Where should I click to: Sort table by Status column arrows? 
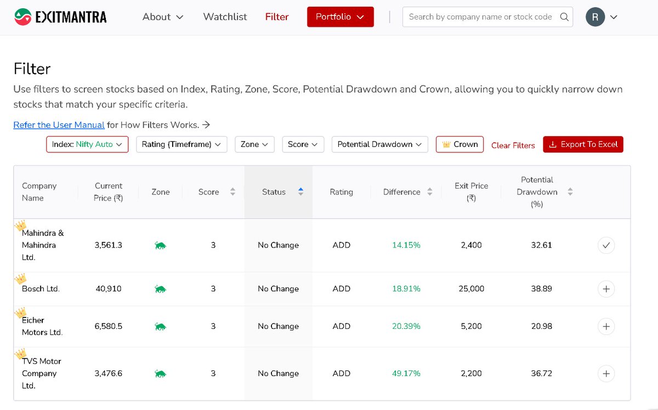[x=300, y=192]
